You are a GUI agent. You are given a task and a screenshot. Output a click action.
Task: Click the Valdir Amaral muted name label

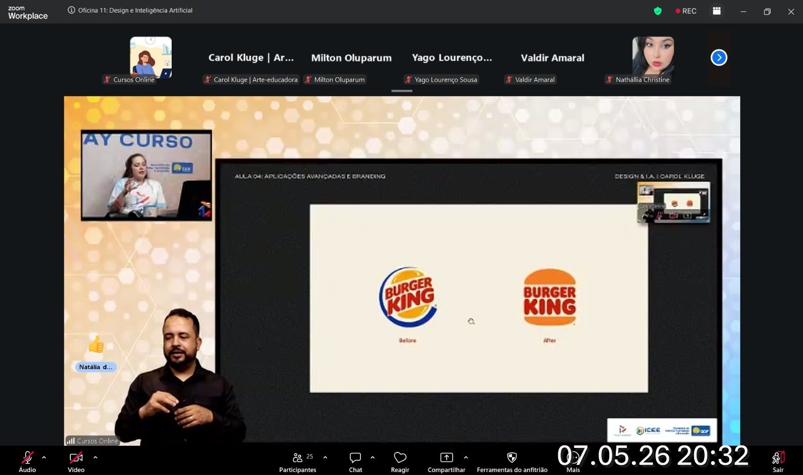coord(530,80)
